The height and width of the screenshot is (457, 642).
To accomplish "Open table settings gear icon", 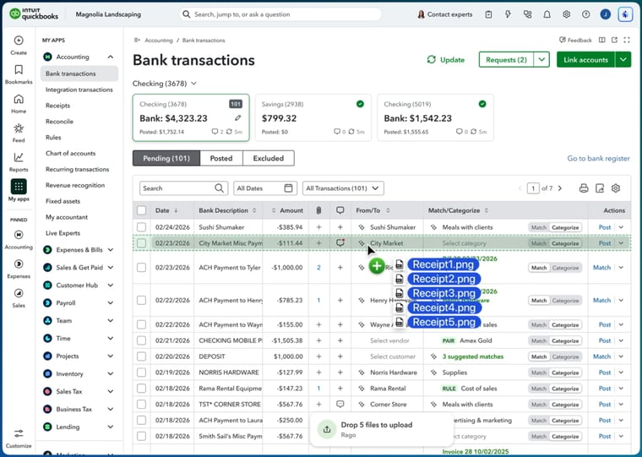I will [x=616, y=188].
